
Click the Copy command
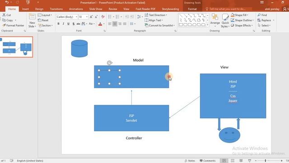point(8,20)
